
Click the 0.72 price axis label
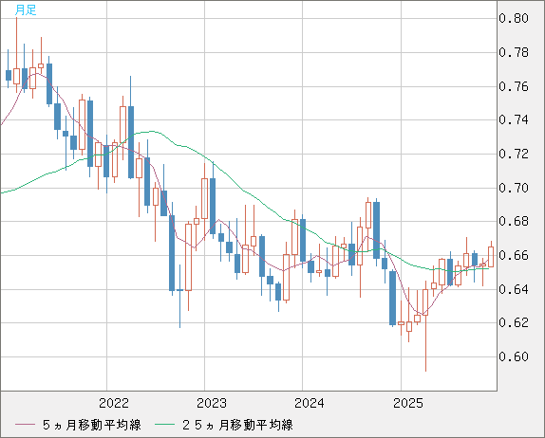tap(514, 154)
